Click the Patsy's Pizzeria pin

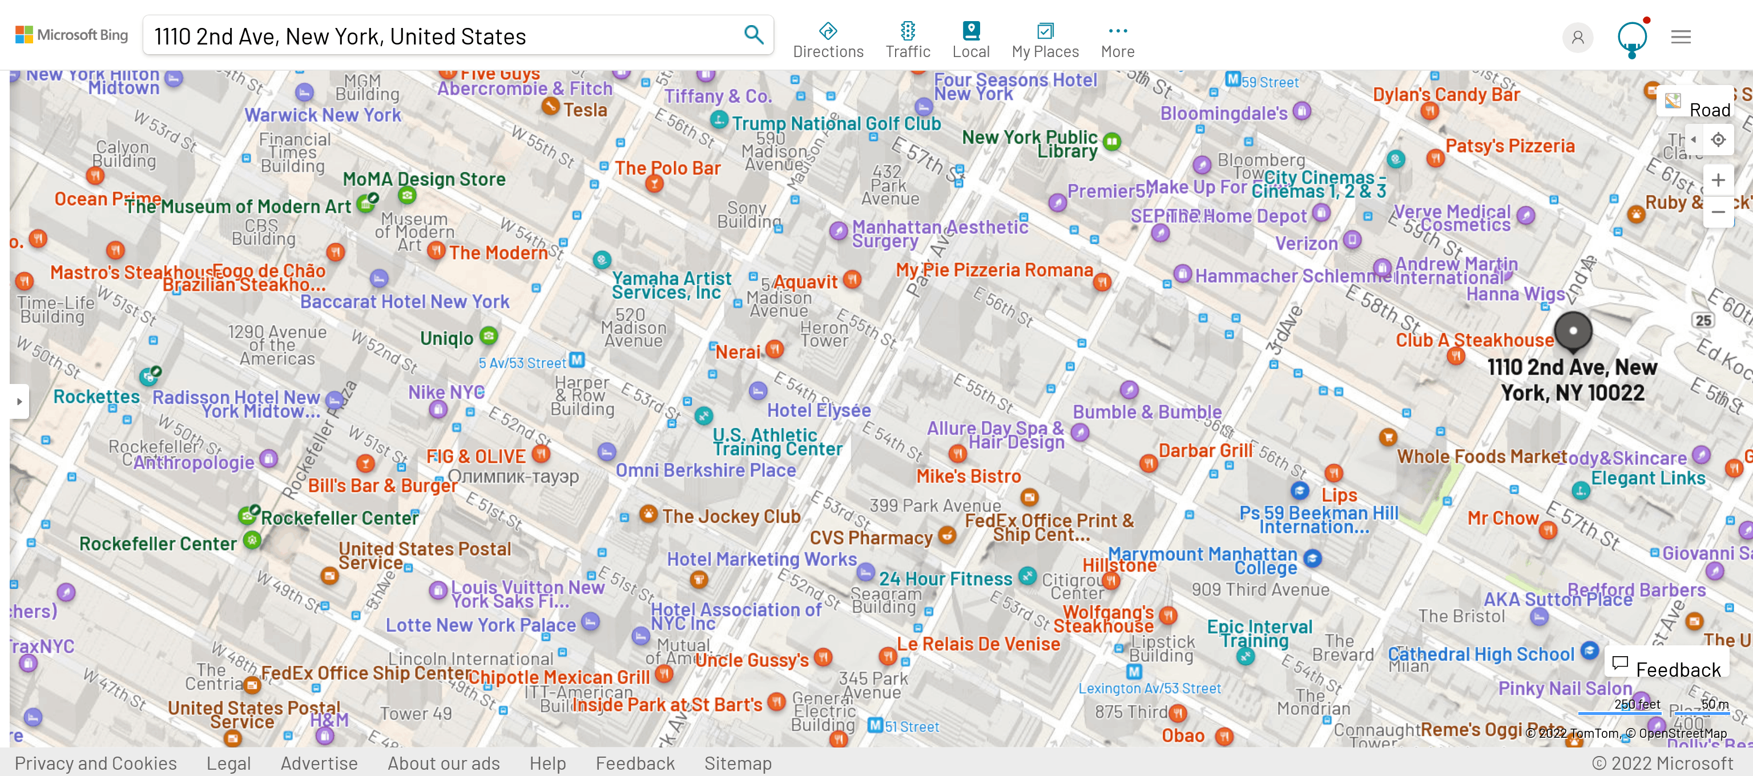tap(1435, 158)
